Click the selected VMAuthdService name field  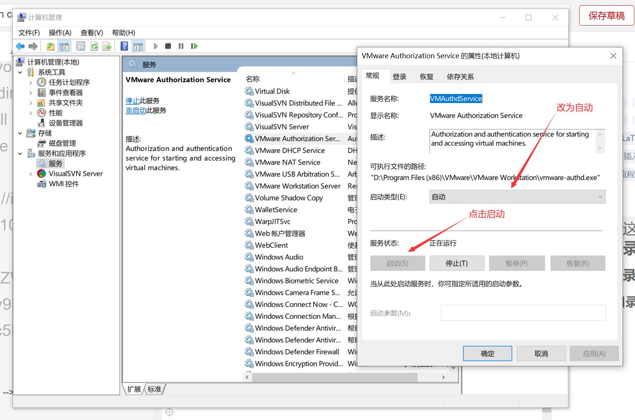tap(456, 99)
